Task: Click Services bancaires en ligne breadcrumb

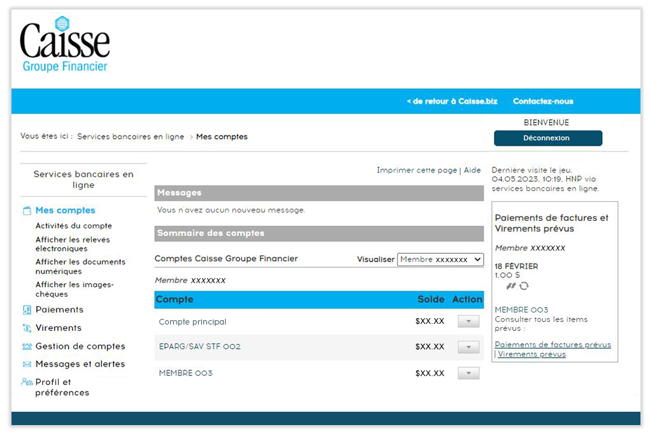Action: click(131, 137)
